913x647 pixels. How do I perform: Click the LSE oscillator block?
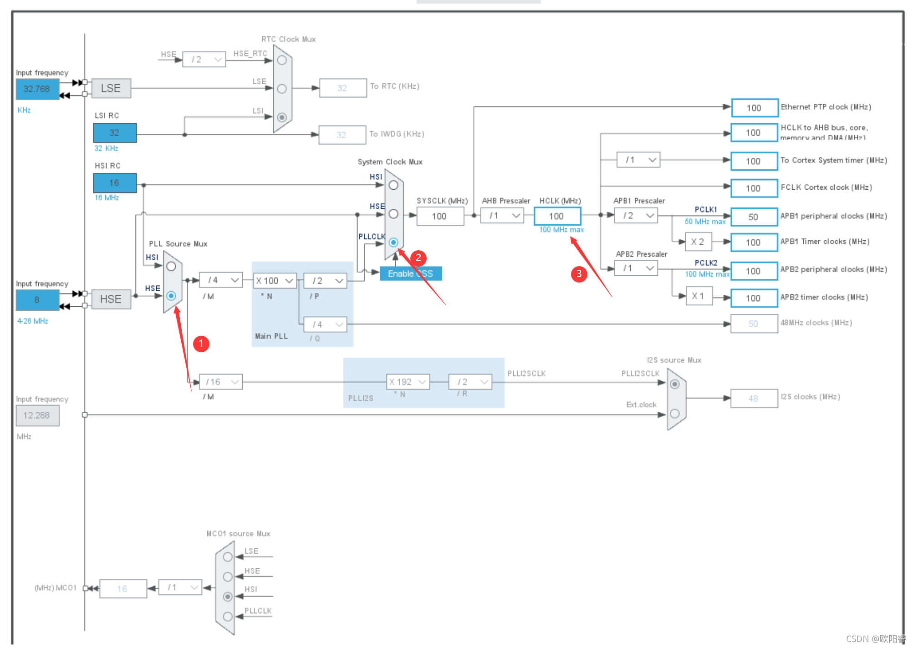[x=111, y=88]
